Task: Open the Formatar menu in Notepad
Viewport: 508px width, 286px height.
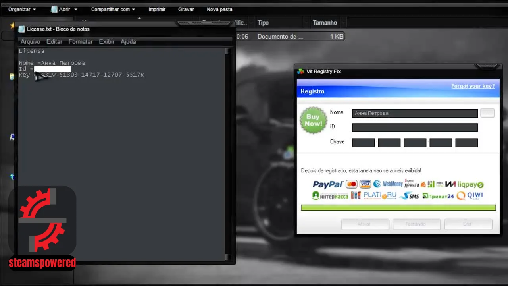Action: (x=81, y=41)
